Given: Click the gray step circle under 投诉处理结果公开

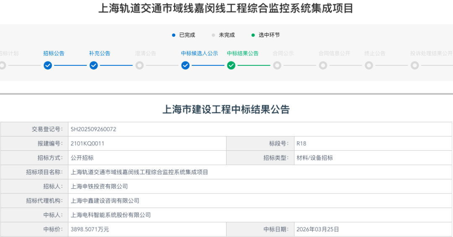Looking at the screenshot, I should 415,65.
